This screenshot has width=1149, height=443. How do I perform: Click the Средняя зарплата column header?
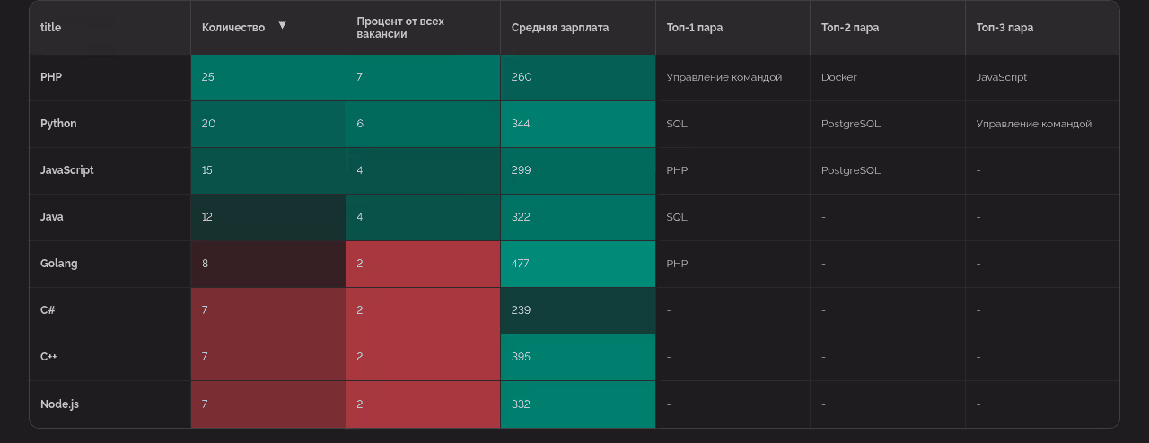[560, 28]
